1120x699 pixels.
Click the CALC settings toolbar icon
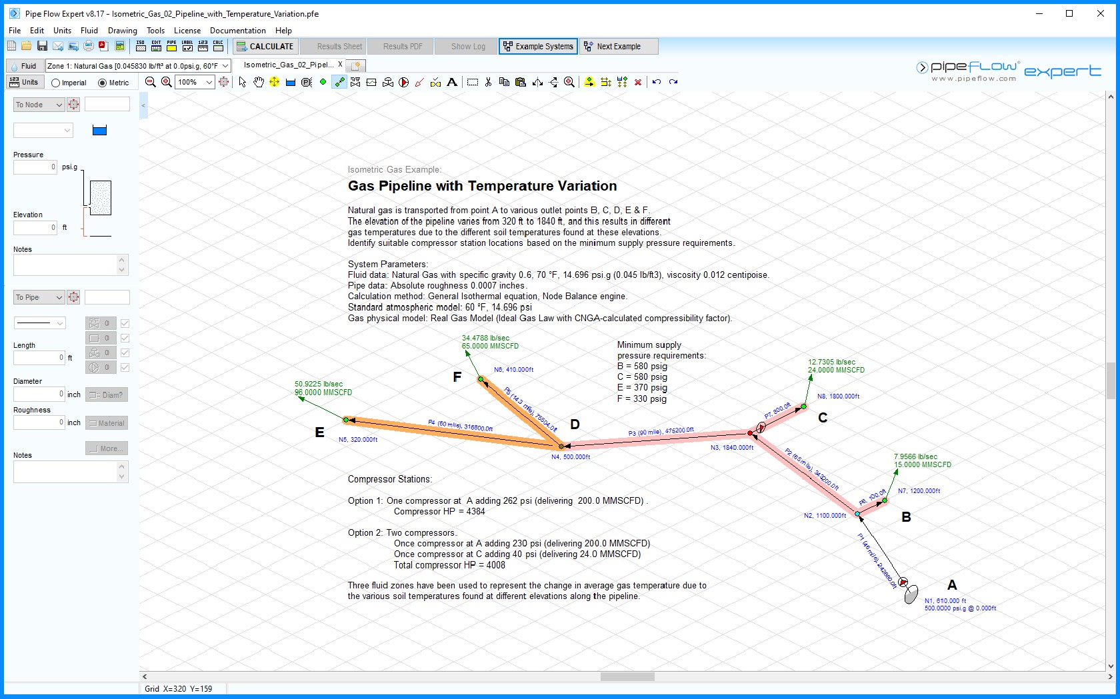pos(218,46)
